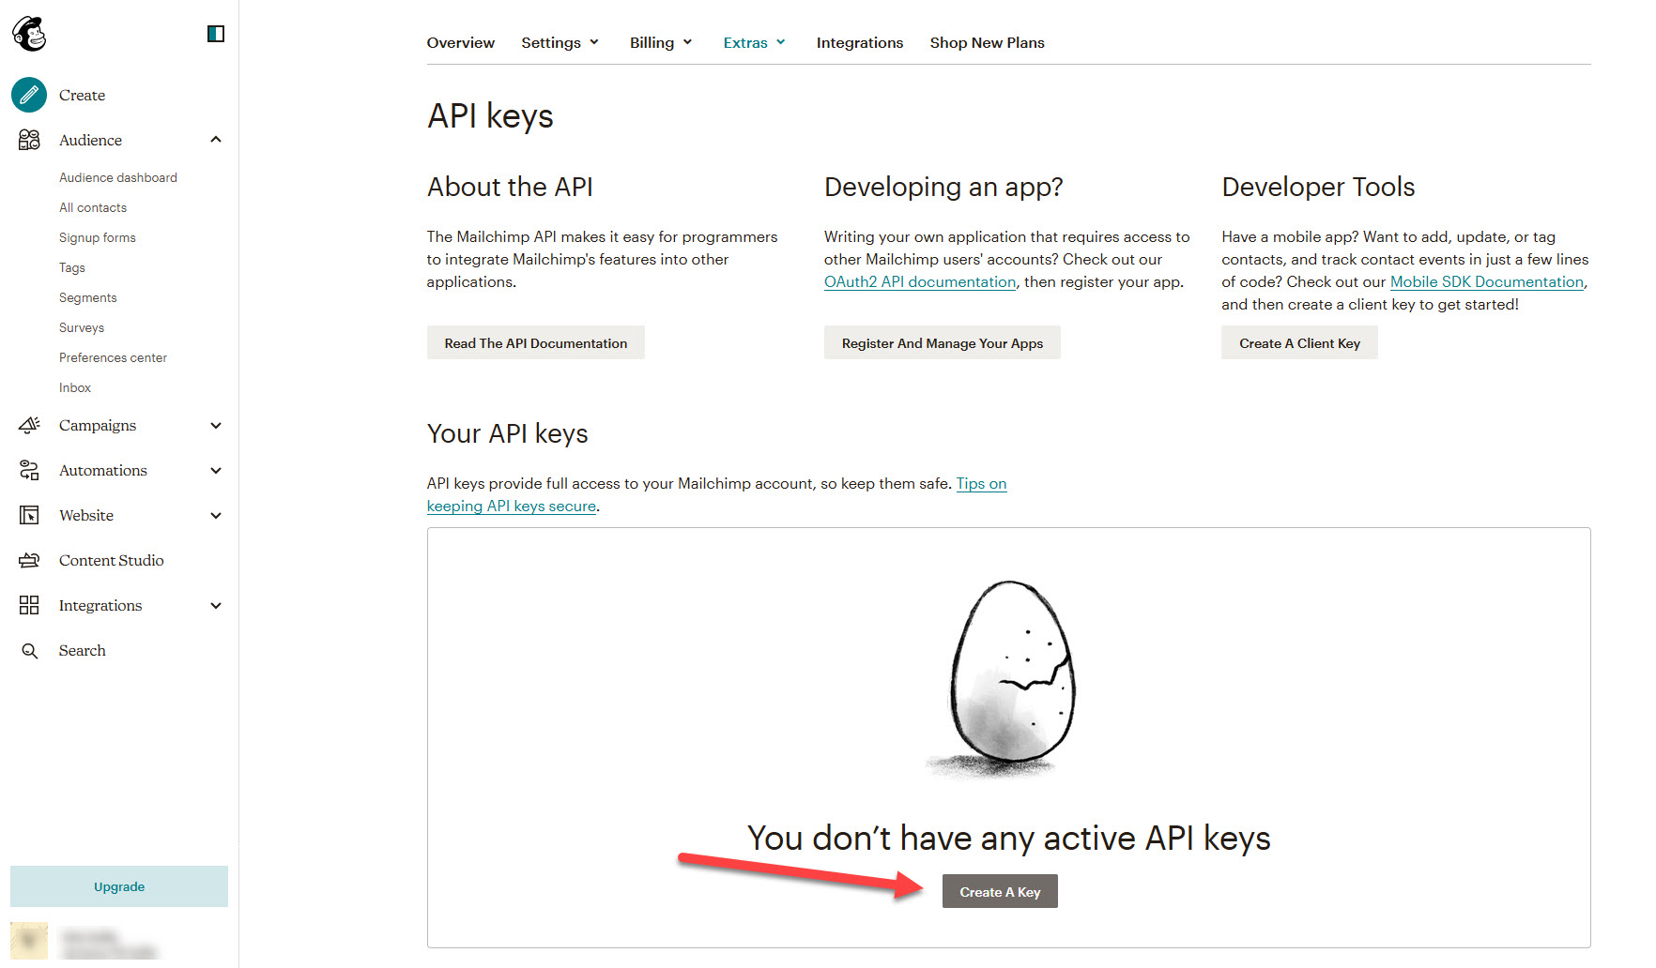Open the Billing dropdown menu
The width and height of the screenshot is (1656, 968).
click(x=661, y=43)
